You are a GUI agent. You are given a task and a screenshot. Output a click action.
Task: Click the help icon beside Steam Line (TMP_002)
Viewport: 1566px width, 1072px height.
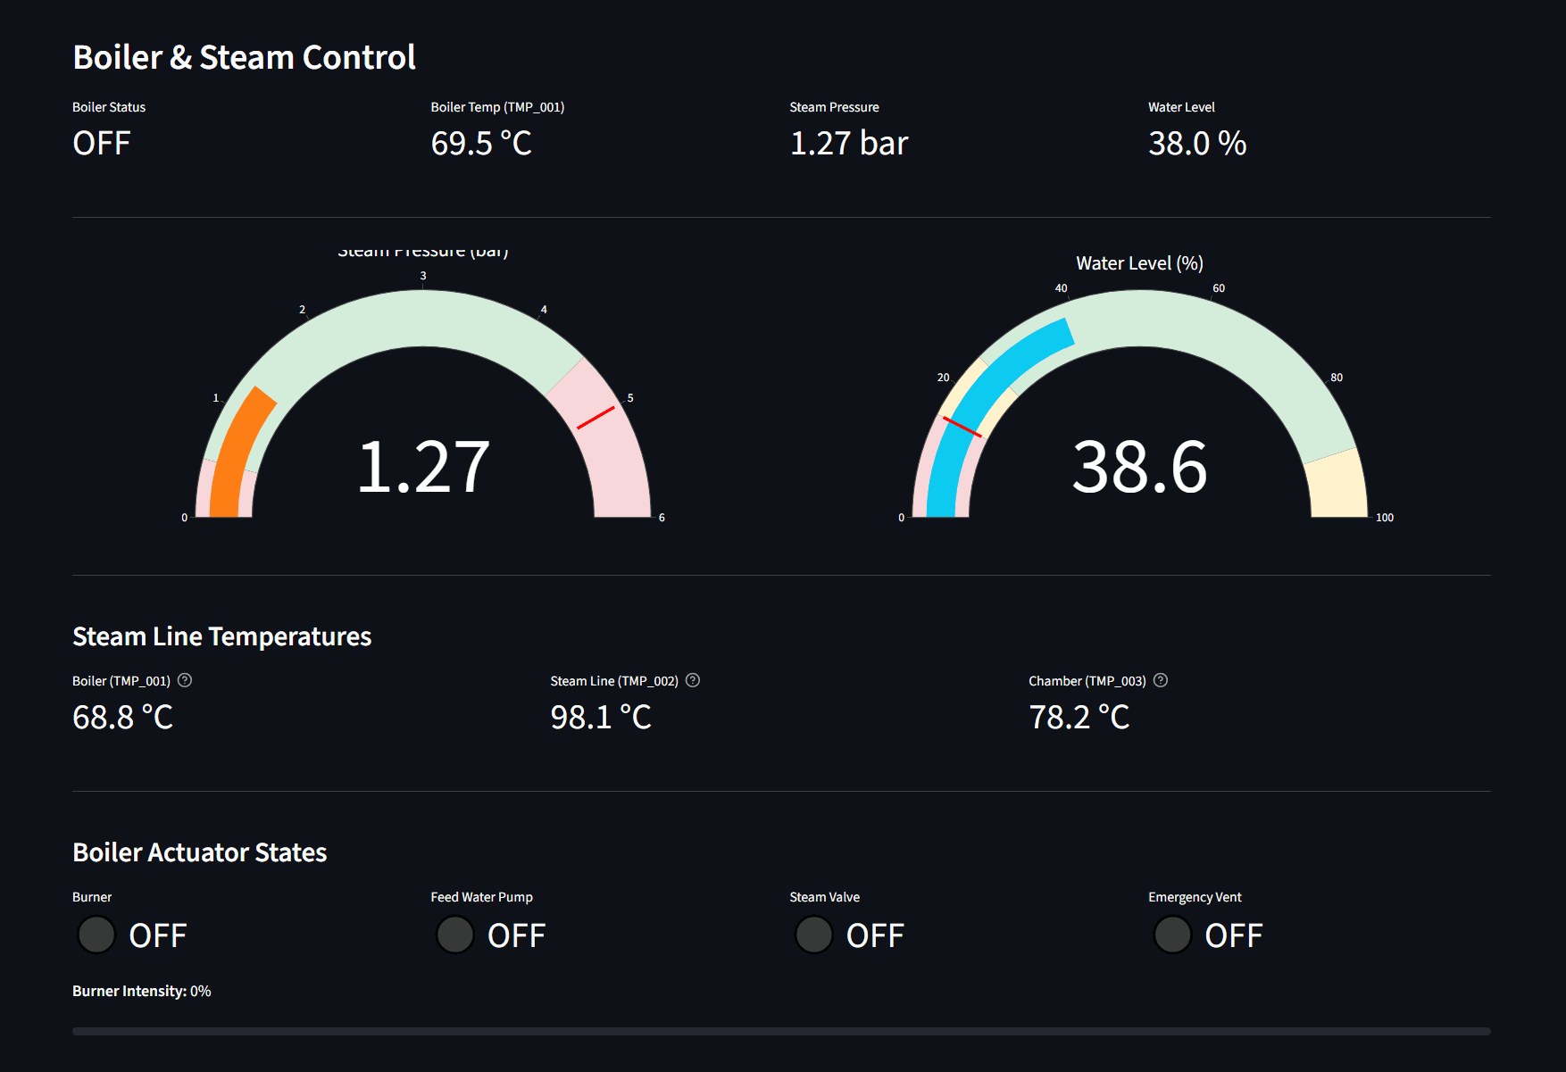click(x=695, y=679)
